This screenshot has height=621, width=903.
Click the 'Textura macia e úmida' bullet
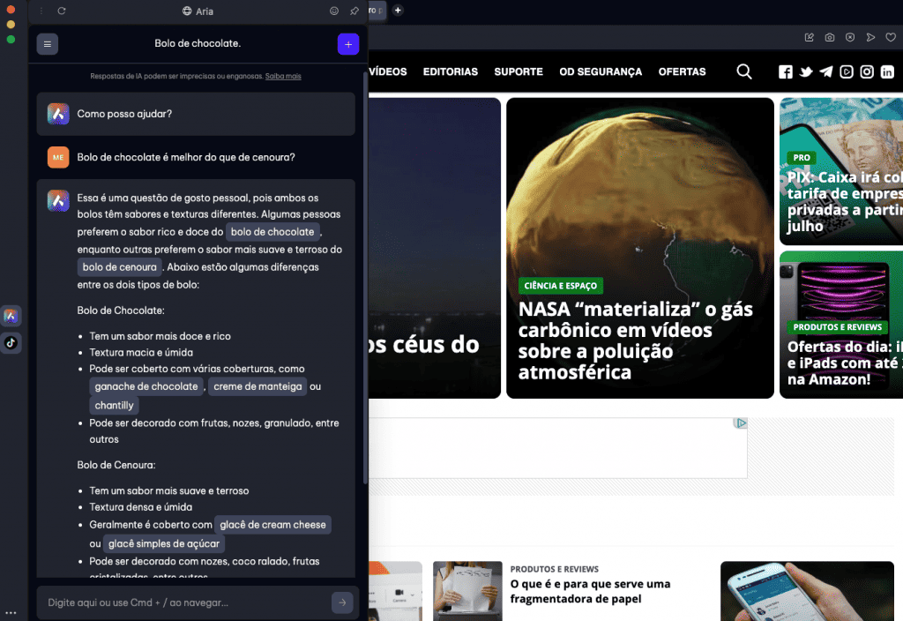pos(141,353)
